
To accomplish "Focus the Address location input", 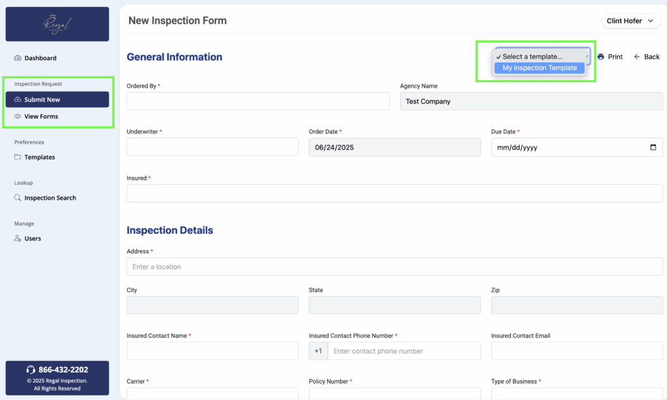I will tap(394, 267).
